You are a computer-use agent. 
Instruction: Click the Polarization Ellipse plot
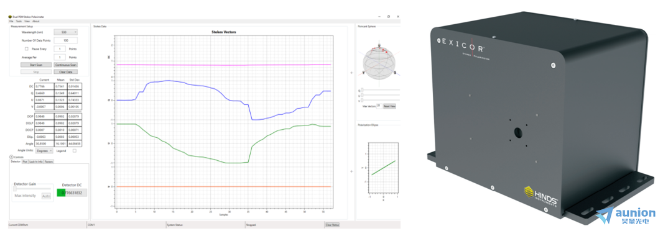384,168
